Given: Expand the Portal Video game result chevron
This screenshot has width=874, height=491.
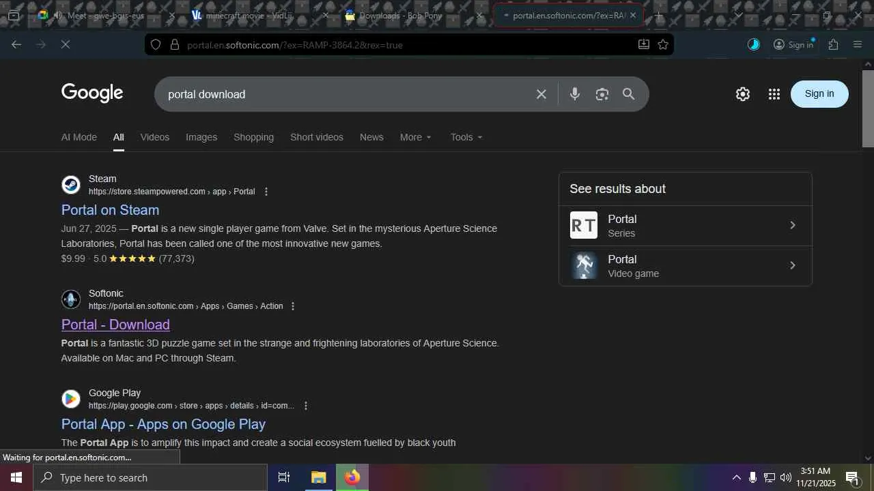Looking at the screenshot, I should point(793,265).
